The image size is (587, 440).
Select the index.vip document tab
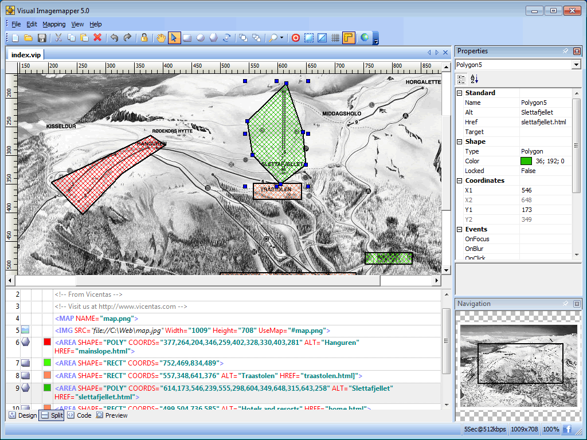coord(26,55)
